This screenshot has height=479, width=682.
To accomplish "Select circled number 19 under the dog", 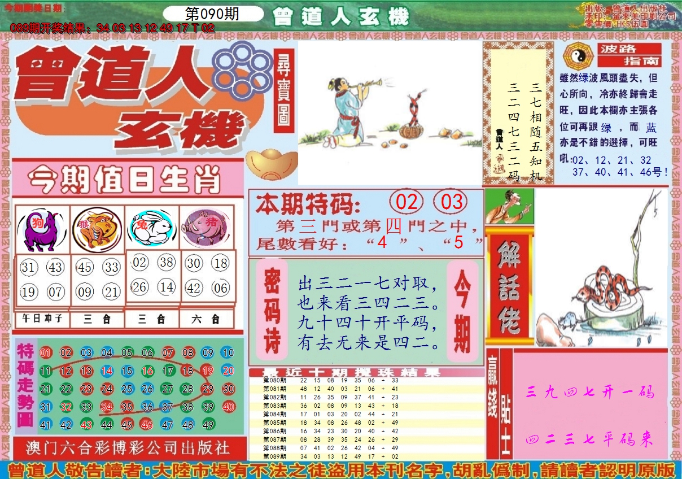I will pos(28,293).
